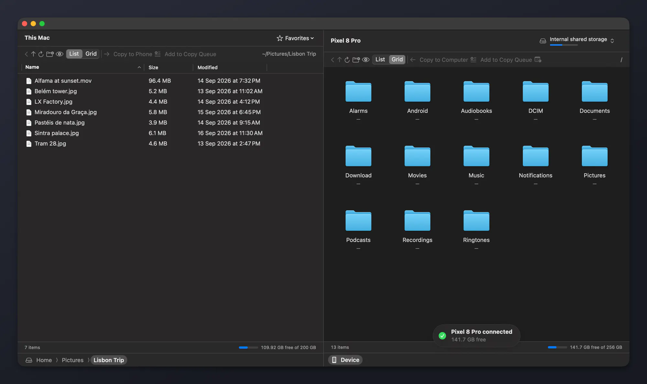
Task: Go up a folder in This Mac pane
Action: pyautogui.click(x=33, y=54)
